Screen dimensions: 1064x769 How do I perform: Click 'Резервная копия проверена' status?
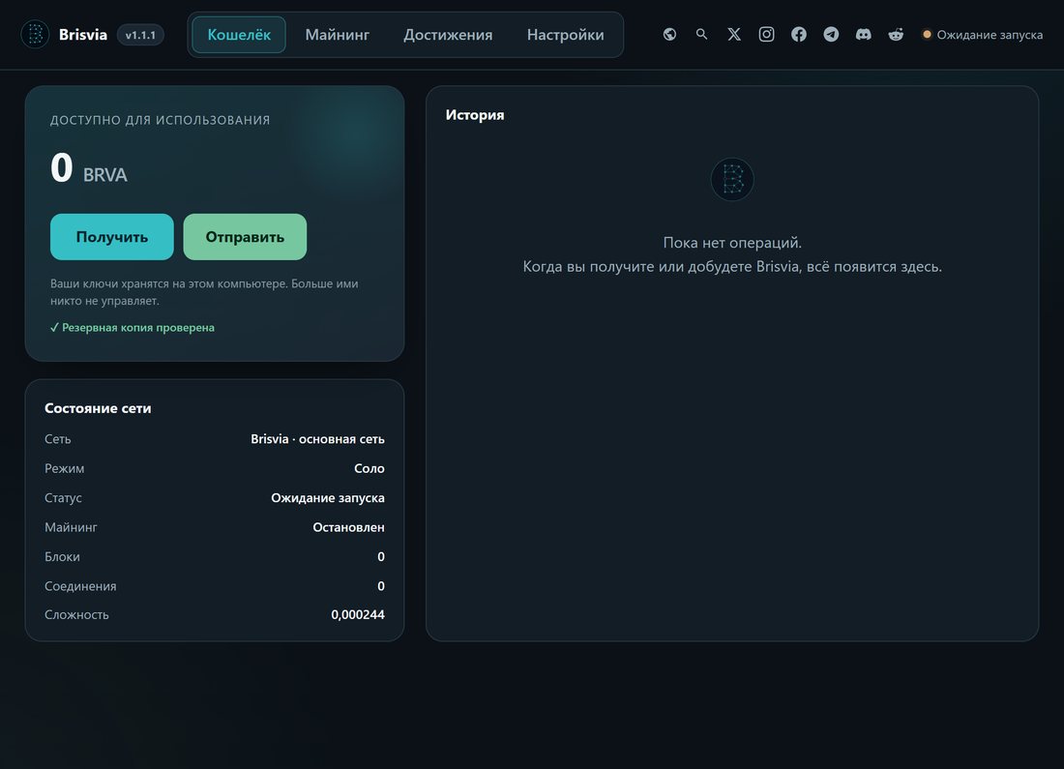tap(133, 327)
